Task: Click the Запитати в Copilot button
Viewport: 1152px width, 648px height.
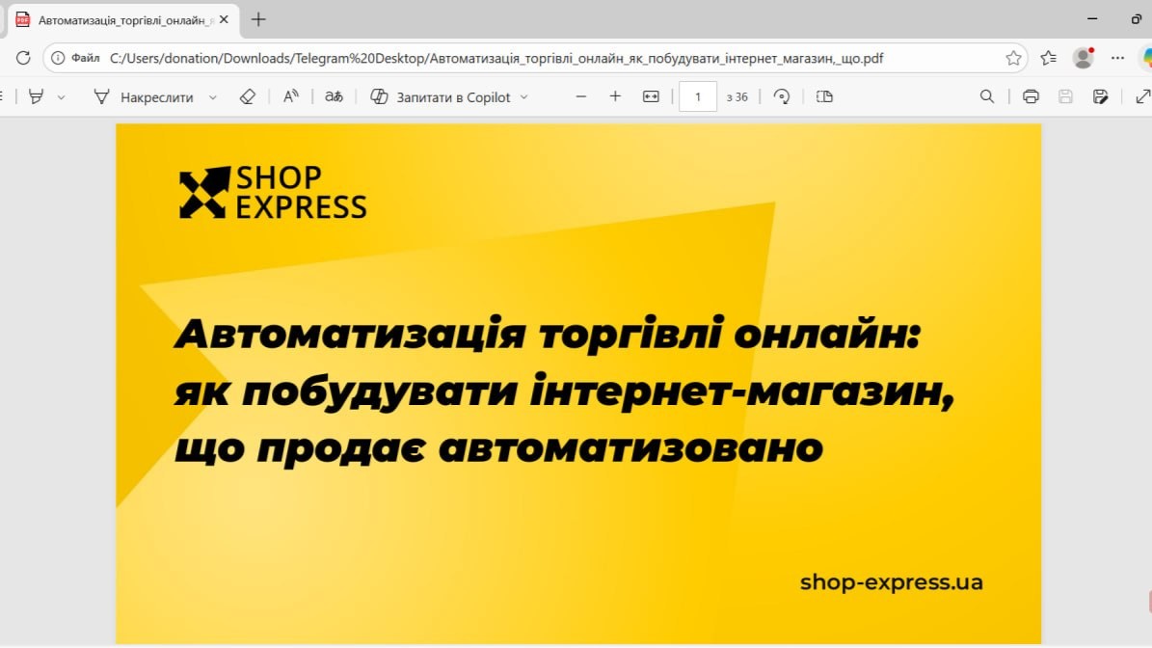Action: coord(442,96)
